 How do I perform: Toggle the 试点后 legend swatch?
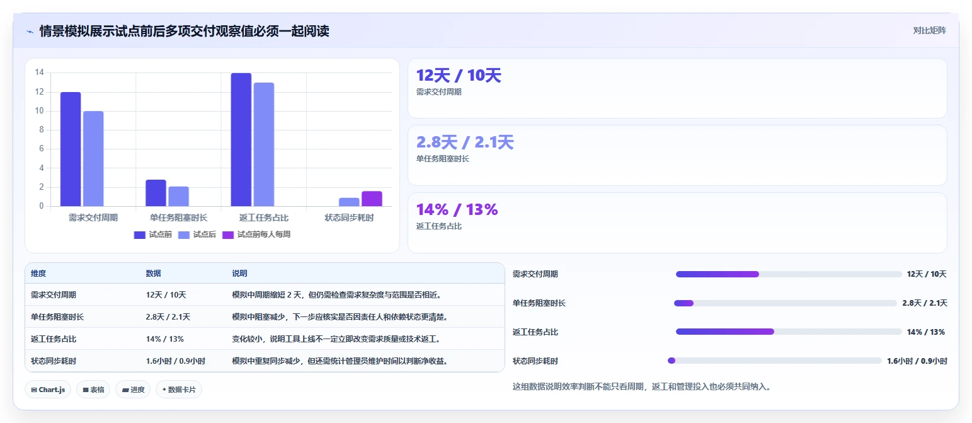point(184,235)
